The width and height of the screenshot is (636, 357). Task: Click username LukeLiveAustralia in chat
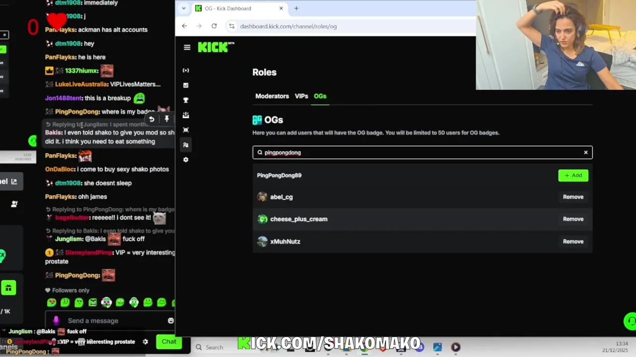[81, 84]
